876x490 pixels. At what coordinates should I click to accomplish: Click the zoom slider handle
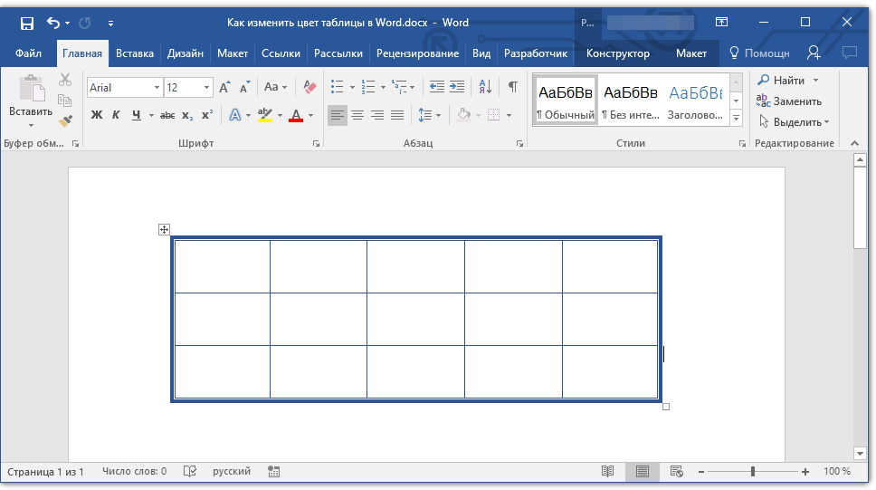point(753,472)
